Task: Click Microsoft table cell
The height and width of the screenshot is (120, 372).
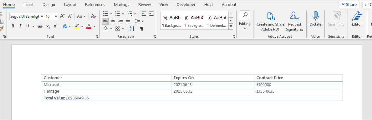Action: point(106,84)
